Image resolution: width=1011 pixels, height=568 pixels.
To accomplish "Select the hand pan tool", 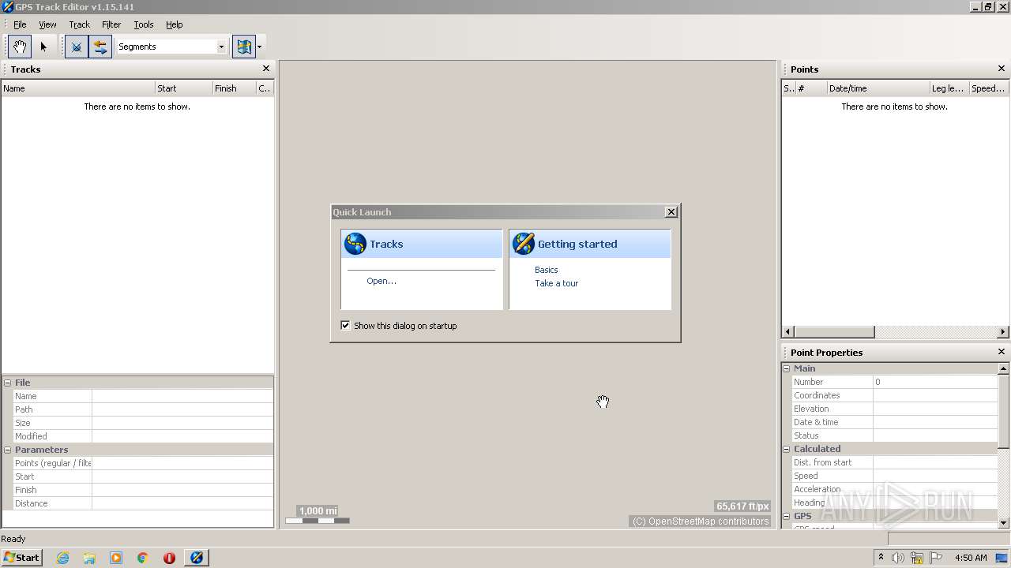I will (20, 47).
